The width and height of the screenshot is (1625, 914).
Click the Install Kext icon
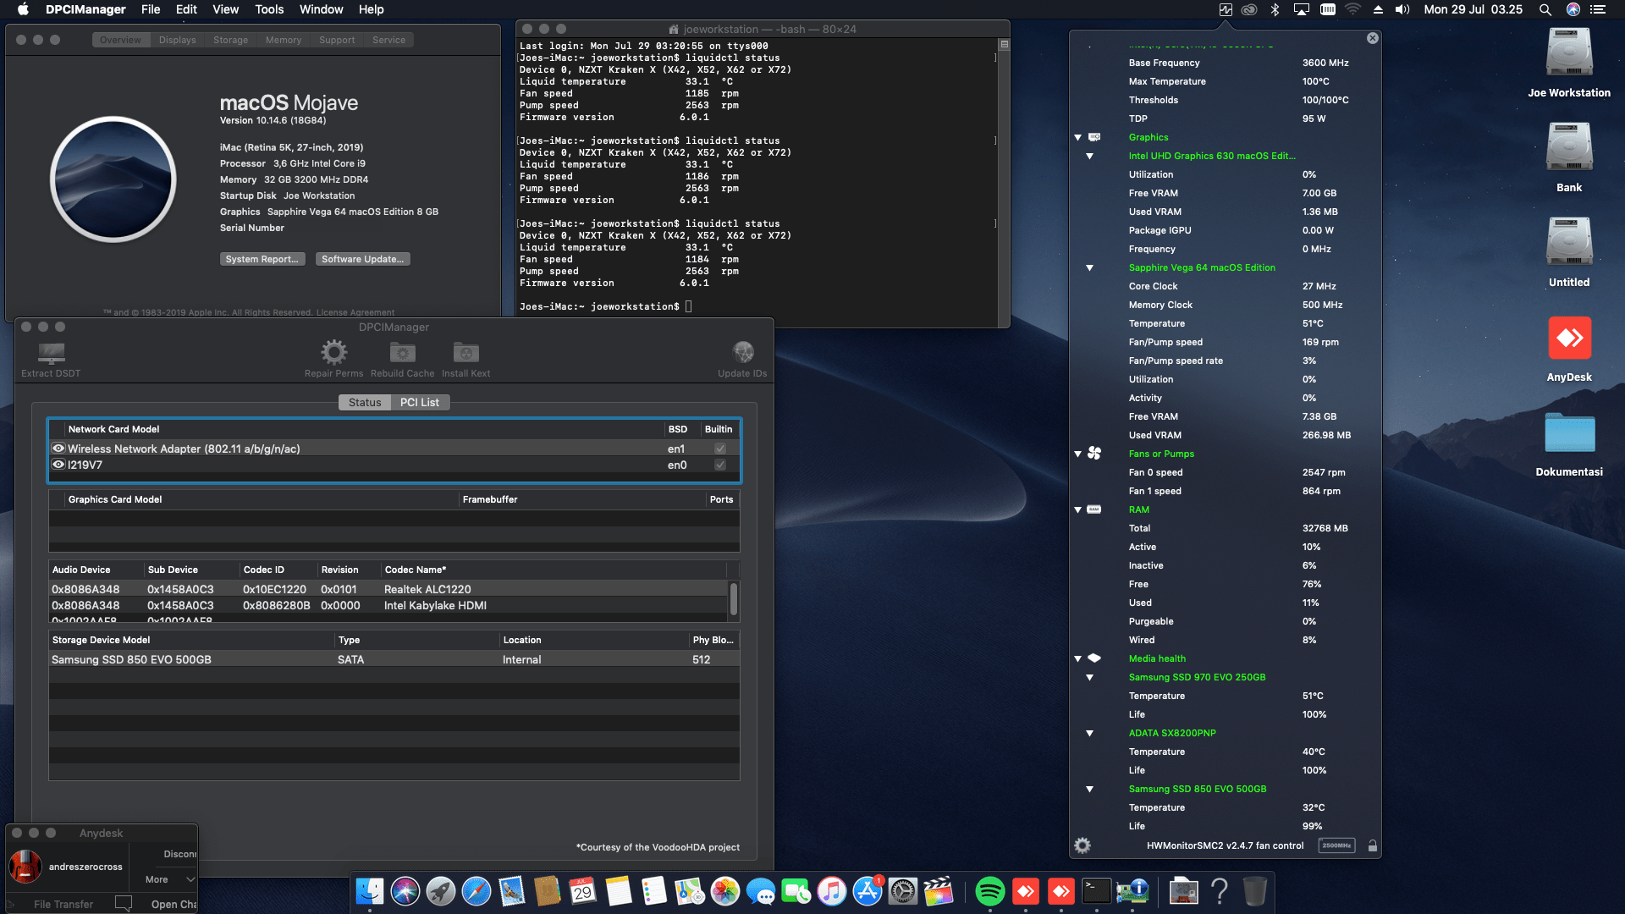coord(465,352)
